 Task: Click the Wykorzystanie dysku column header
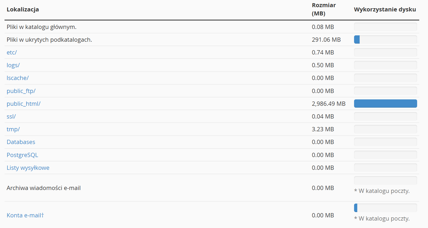(x=385, y=10)
